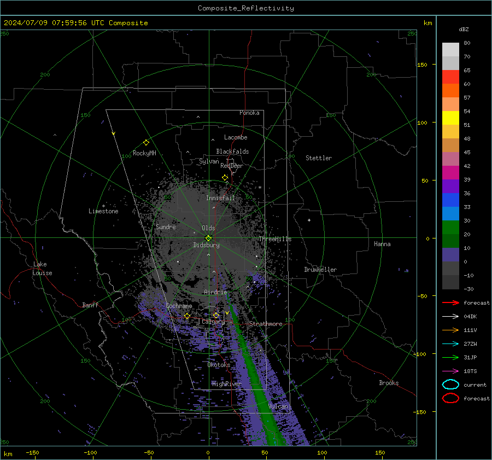Screen dimensions: 492x460
Task: Select the Innisfail map label
Action: pyautogui.click(x=221, y=198)
